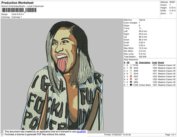Click the 'Description' column header
This screenshot has height=137, width=177.
tap(145, 63)
